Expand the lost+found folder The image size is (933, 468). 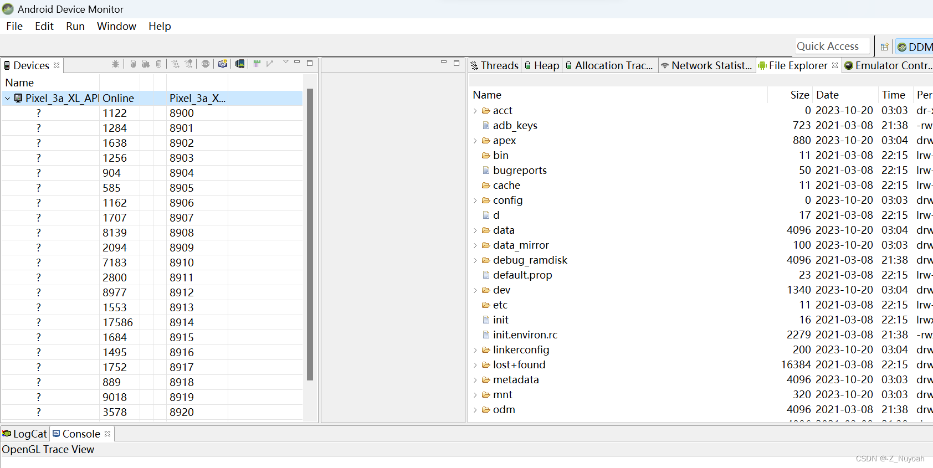(475, 365)
